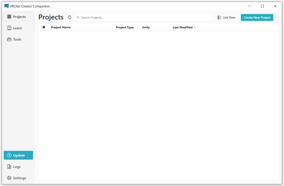Sort by favorite star column
This screenshot has height=186, width=284.
44,27
